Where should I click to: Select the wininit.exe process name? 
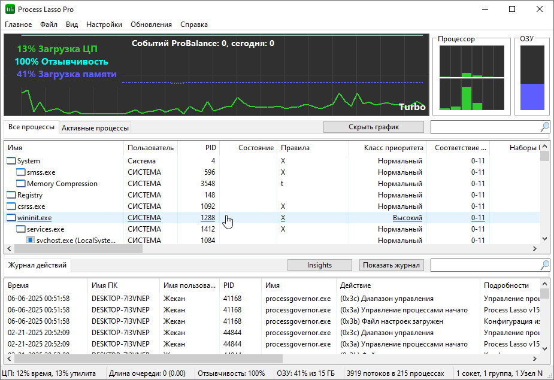coord(34,218)
